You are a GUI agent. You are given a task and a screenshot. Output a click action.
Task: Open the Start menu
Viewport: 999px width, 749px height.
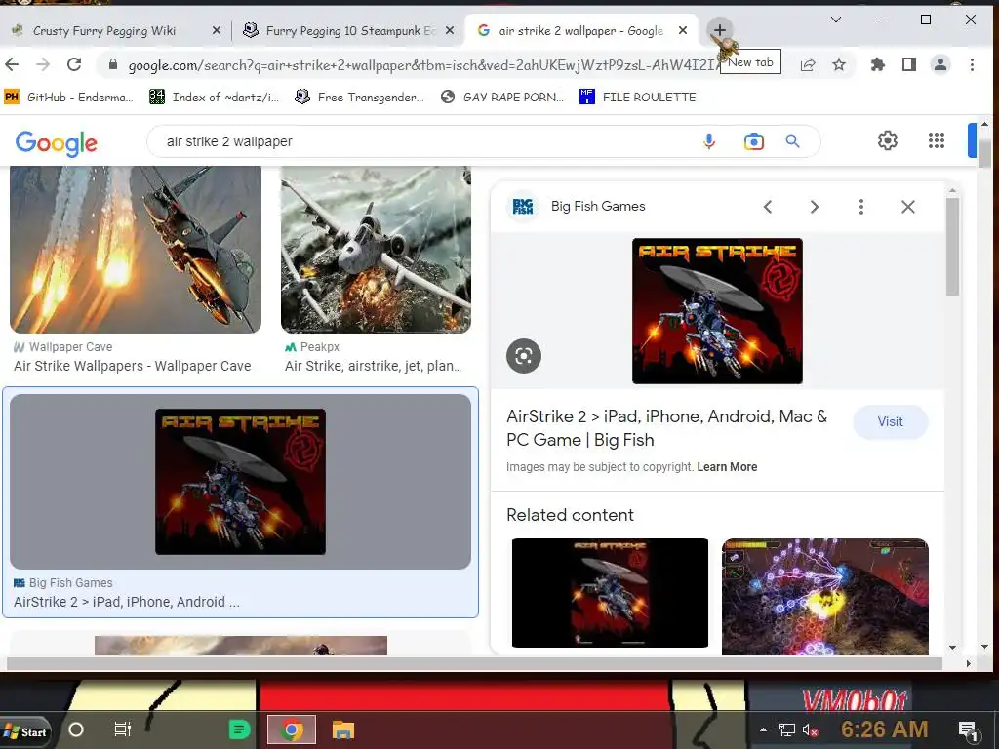click(25, 731)
